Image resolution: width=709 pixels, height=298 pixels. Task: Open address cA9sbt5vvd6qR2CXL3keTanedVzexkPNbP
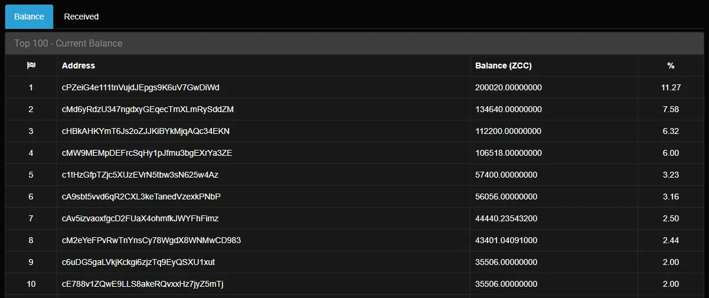point(142,197)
